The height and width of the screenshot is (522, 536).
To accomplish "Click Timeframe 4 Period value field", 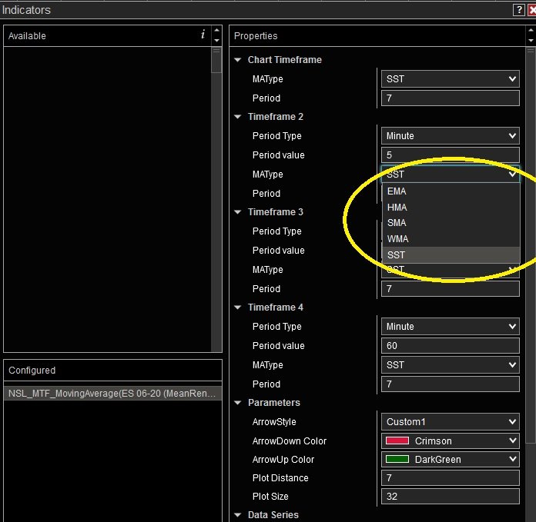I will 451,346.
